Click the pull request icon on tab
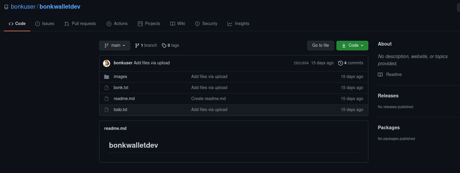This screenshot has height=173, width=460. [x=67, y=24]
